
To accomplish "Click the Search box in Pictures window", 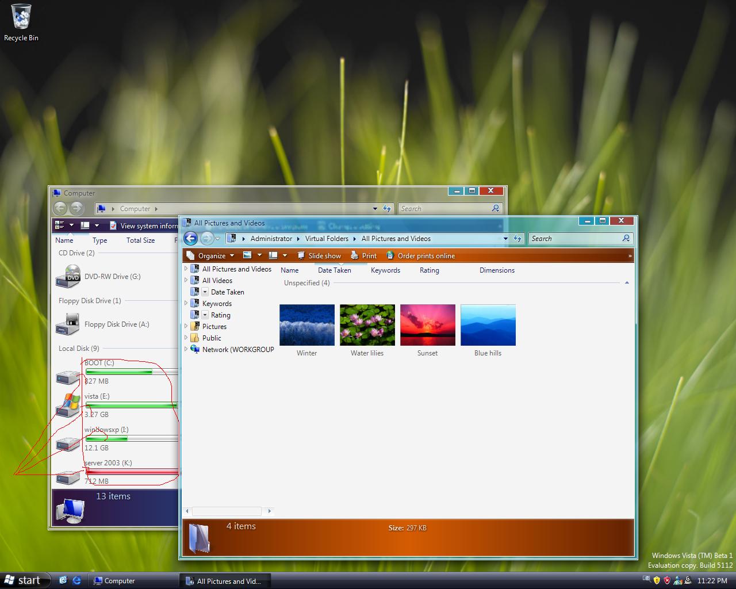I will (575, 238).
